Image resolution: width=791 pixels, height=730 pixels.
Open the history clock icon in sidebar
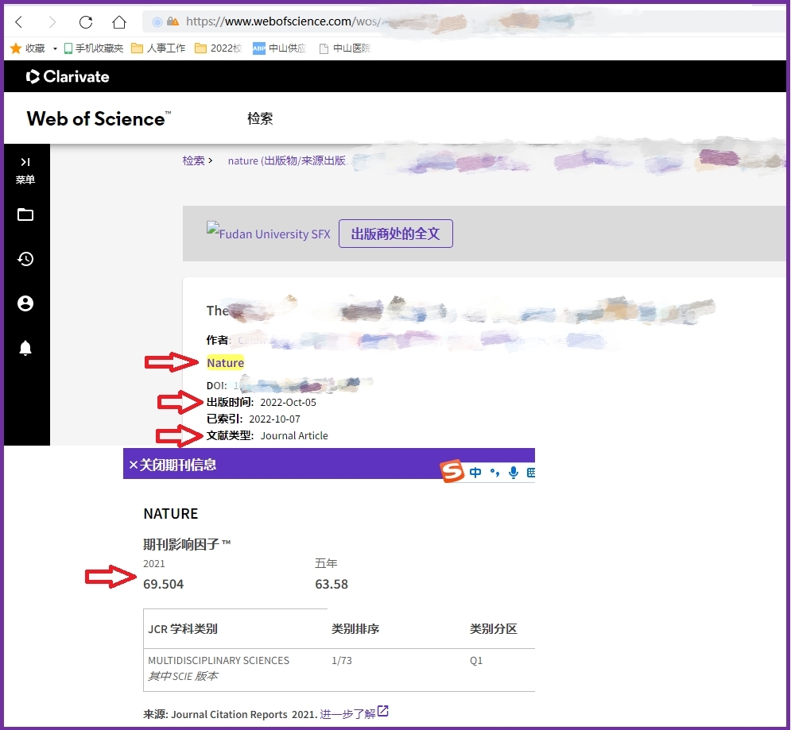25,259
